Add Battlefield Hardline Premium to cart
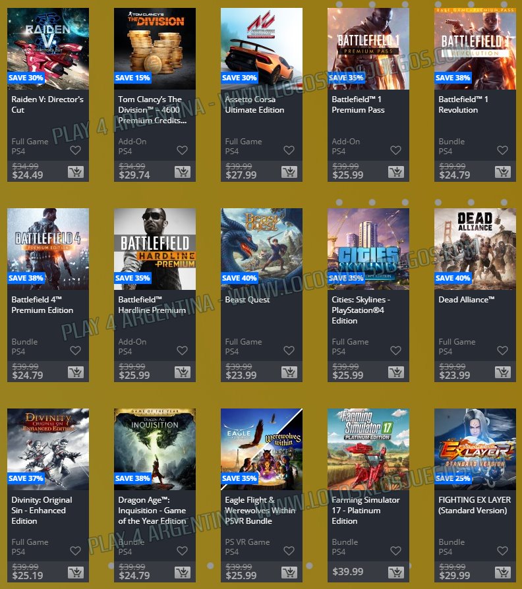Image resolution: width=522 pixels, height=589 pixels. (x=183, y=372)
